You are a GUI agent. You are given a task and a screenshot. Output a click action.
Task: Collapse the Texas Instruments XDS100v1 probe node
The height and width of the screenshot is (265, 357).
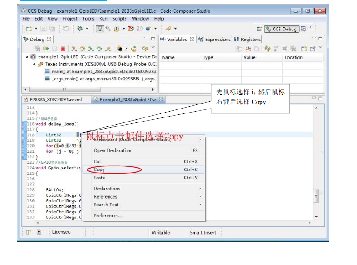pos(34,65)
